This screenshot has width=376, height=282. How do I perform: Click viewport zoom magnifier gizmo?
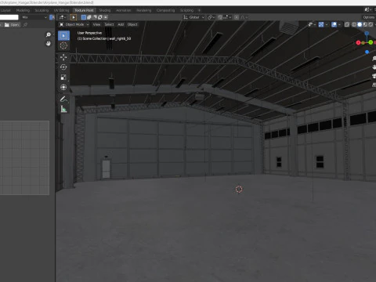[374, 59]
